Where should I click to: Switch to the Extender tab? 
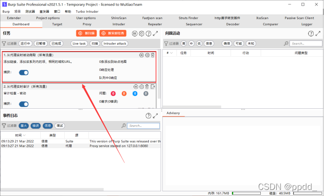point(14,18)
